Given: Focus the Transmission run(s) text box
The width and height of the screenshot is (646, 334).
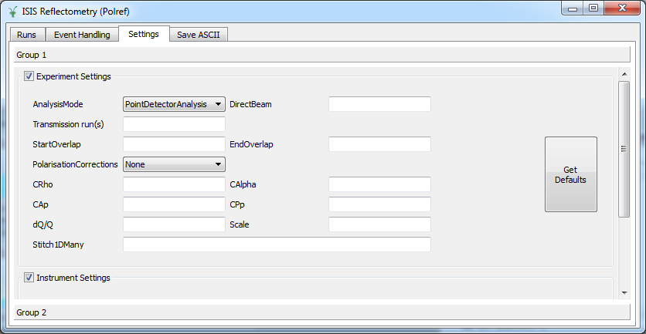Looking at the screenshot, I should 174,124.
